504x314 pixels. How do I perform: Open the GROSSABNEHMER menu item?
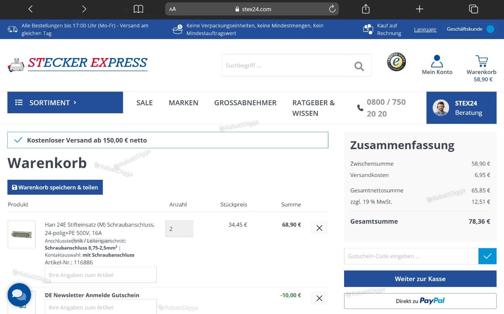pyautogui.click(x=245, y=103)
